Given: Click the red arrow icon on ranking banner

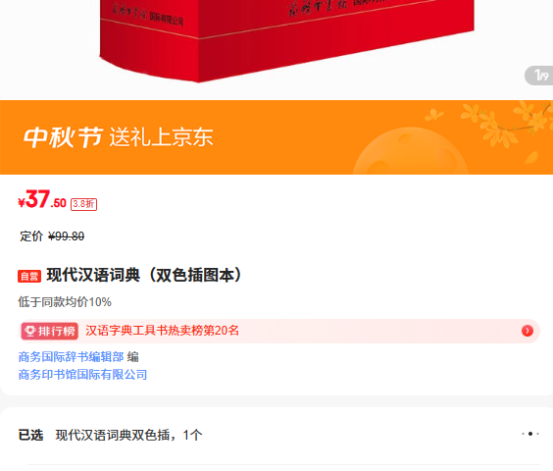Looking at the screenshot, I should pos(528,331).
